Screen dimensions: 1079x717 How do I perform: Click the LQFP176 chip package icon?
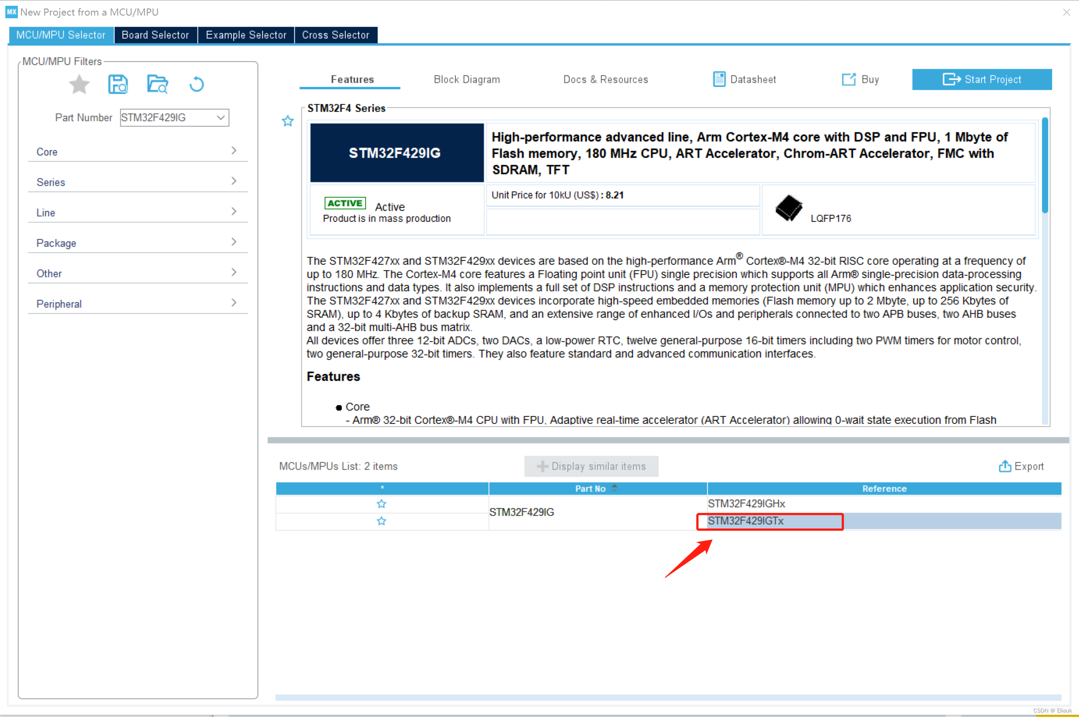pyautogui.click(x=789, y=209)
